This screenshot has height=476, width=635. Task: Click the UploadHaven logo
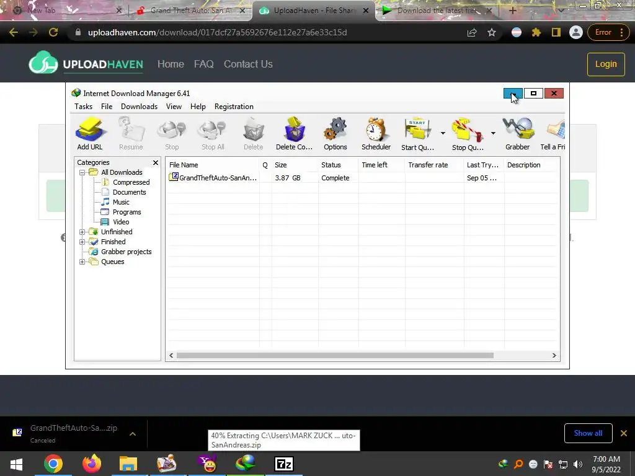point(86,63)
